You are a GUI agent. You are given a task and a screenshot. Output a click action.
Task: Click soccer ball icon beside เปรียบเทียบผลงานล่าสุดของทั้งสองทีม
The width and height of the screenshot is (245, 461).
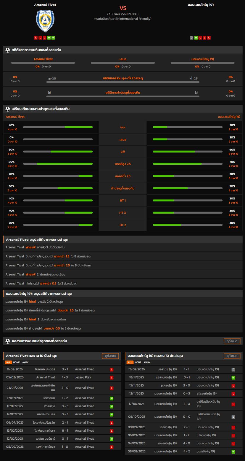pos(8,109)
